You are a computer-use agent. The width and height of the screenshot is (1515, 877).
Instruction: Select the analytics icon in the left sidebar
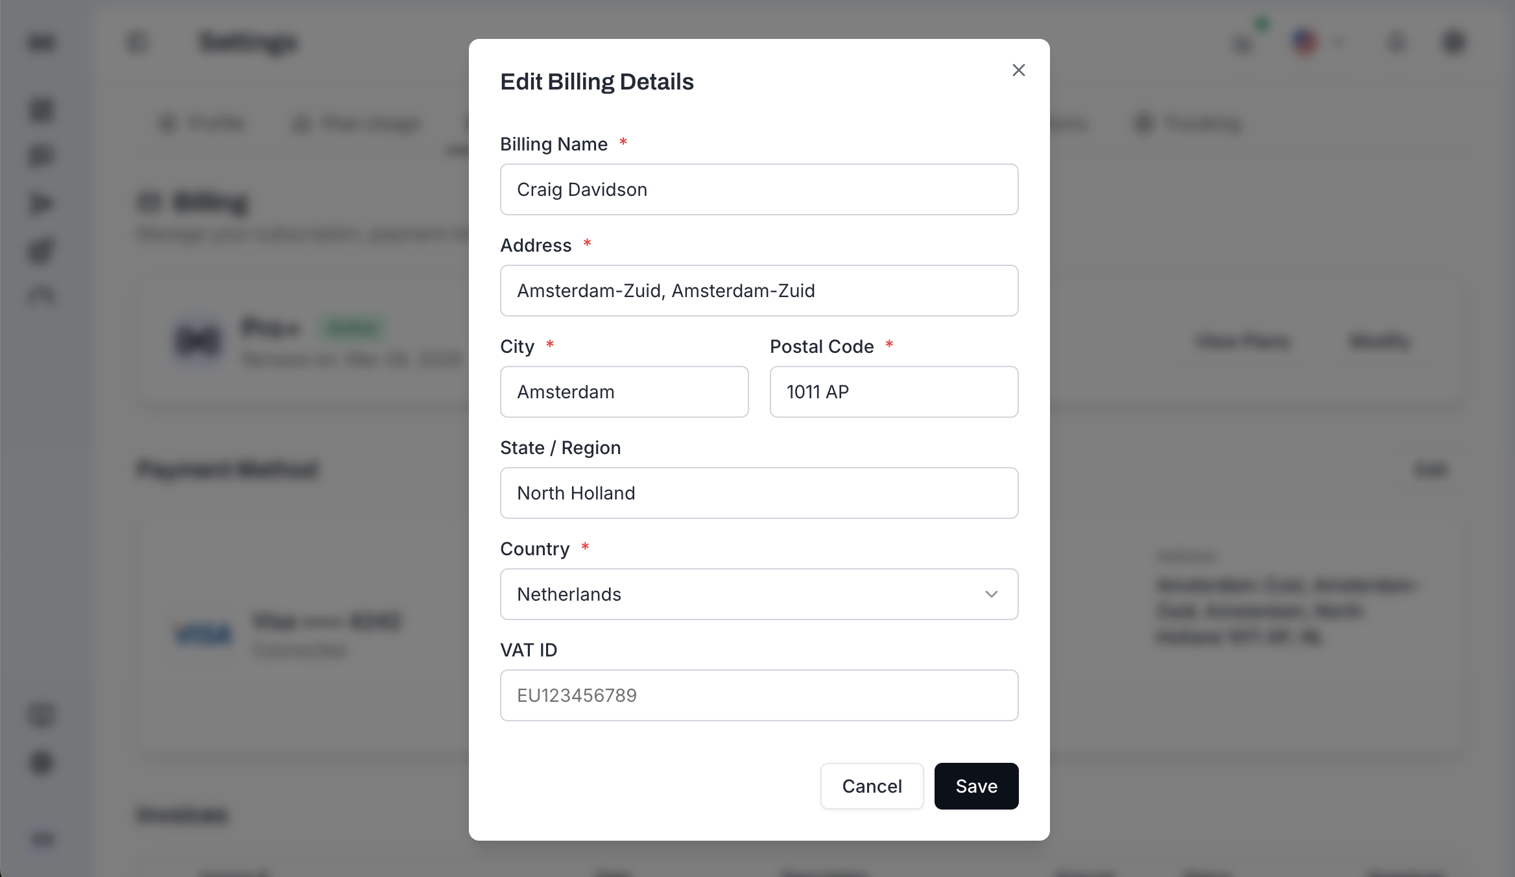coord(40,295)
